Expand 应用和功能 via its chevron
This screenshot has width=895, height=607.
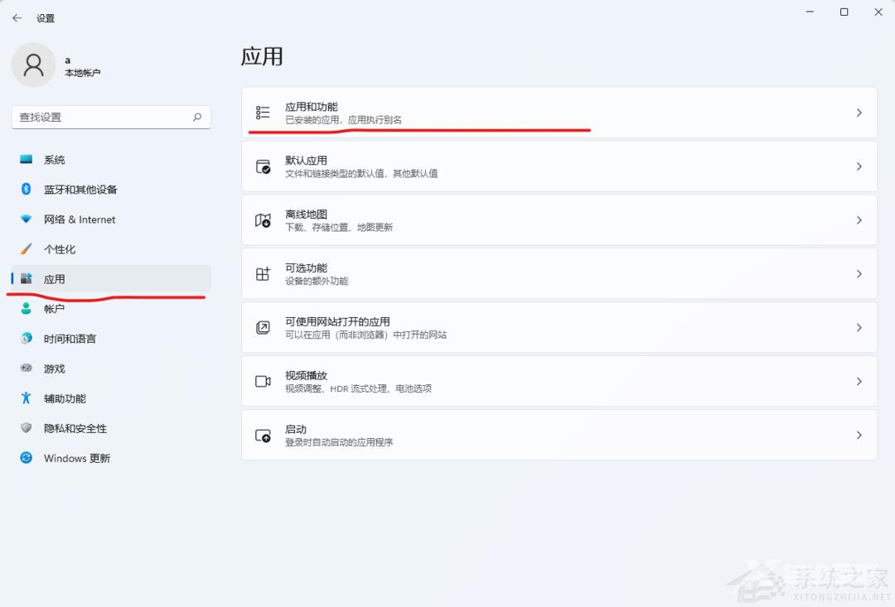click(x=859, y=112)
